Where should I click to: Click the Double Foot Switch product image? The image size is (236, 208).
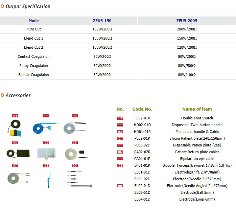(15, 128)
